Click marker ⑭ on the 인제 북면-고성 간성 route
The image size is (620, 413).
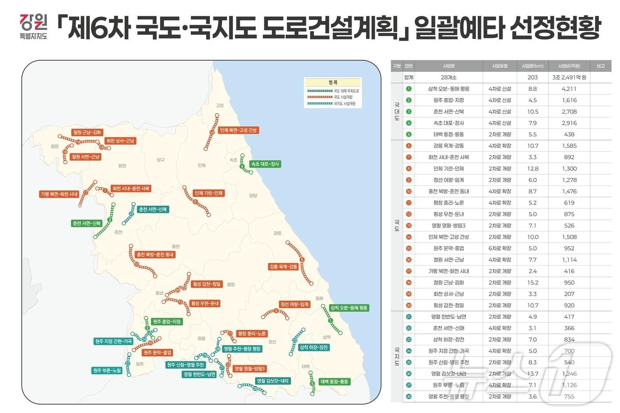pyautogui.click(x=212, y=132)
